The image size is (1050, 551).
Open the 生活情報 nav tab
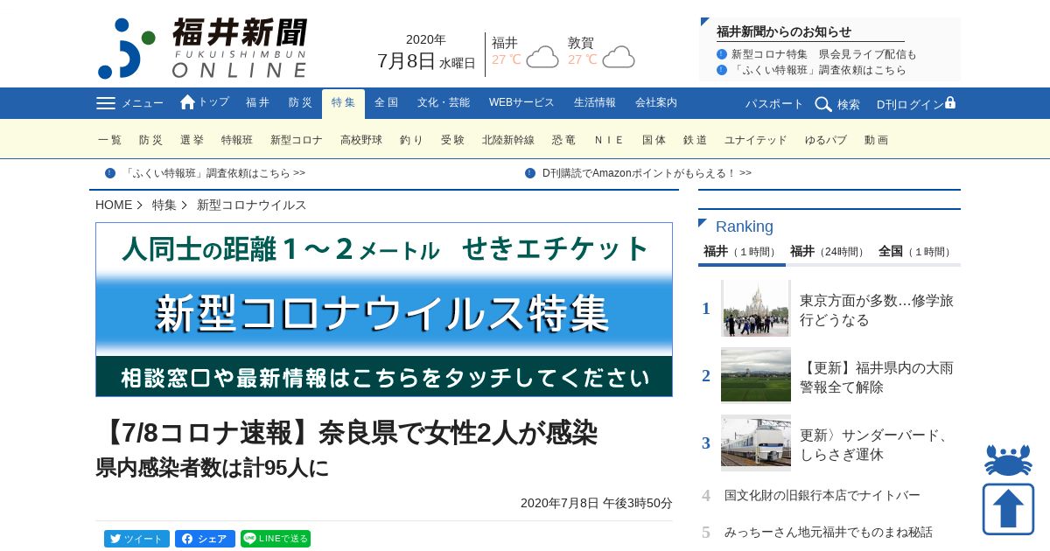(595, 103)
